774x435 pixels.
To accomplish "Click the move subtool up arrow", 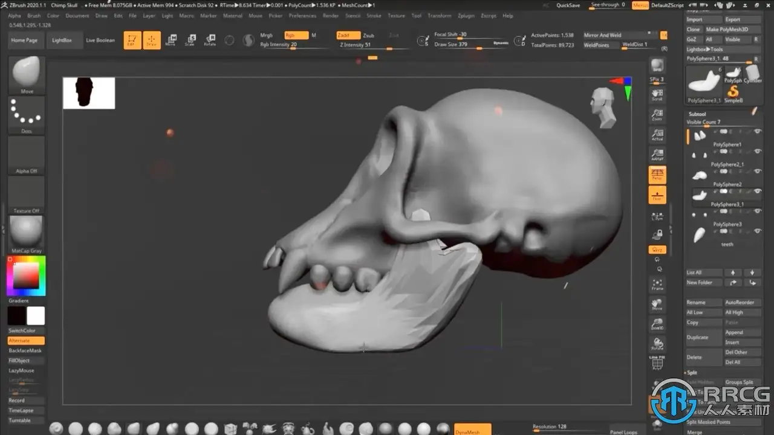I will tap(733, 272).
